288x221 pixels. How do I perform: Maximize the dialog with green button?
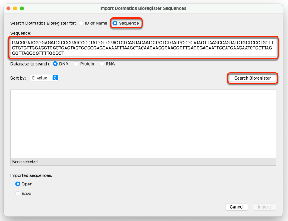tap(22, 8)
